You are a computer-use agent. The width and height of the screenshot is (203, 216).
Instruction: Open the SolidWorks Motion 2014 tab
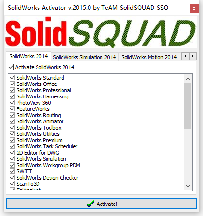tap(149, 57)
